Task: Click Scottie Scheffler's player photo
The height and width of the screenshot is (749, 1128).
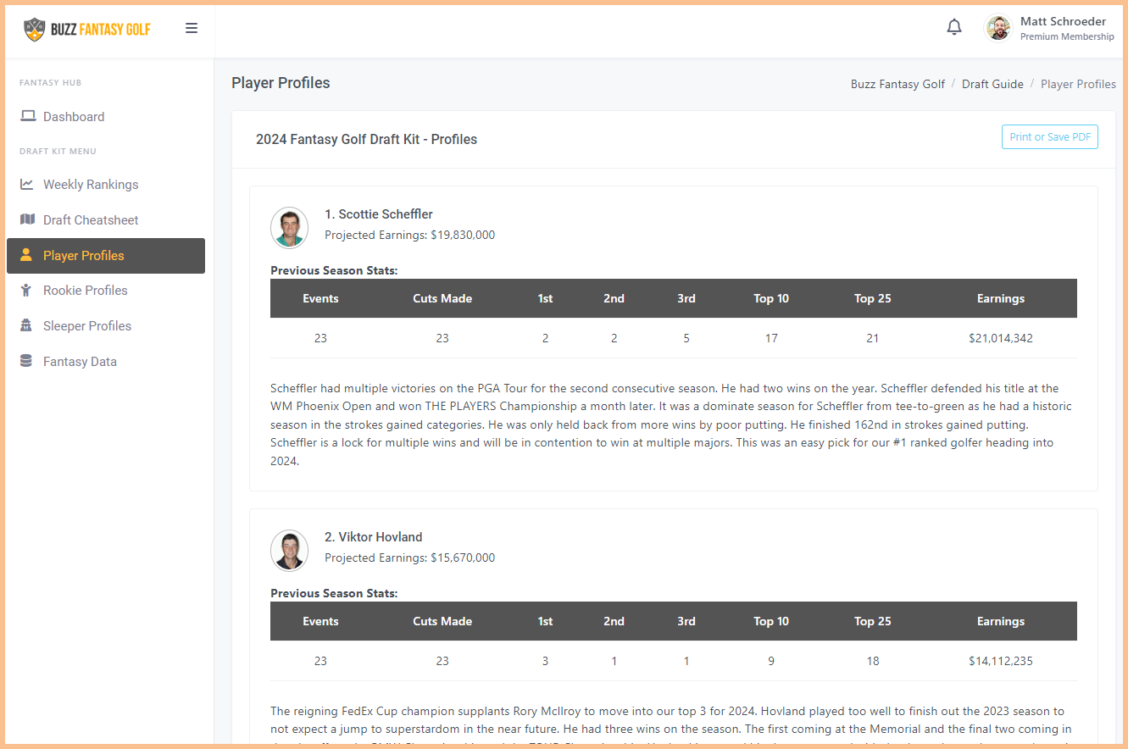Action: (x=289, y=228)
